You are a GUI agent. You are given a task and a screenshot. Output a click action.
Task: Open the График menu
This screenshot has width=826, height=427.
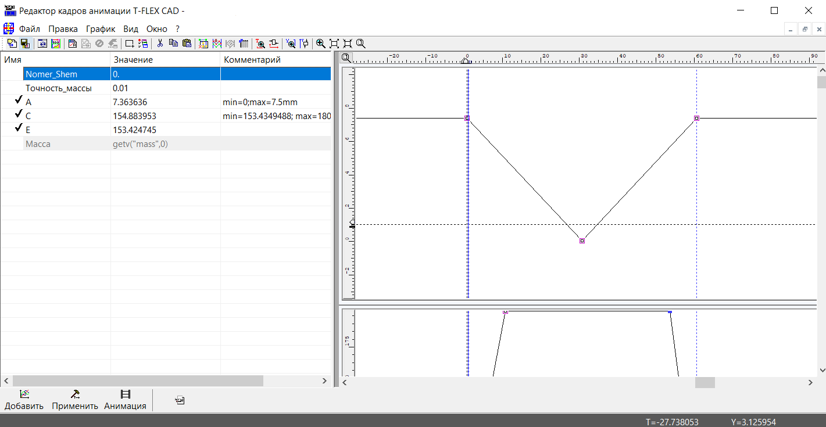[x=101, y=28]
